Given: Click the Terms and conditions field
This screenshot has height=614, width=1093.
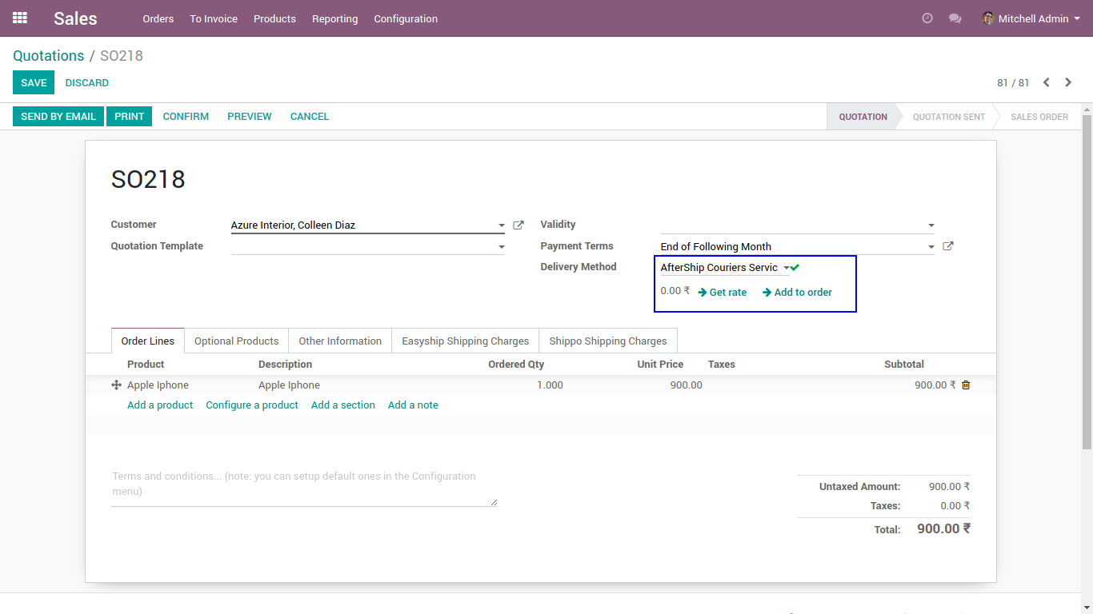Looking at the screenshot, I should (304, 484).
